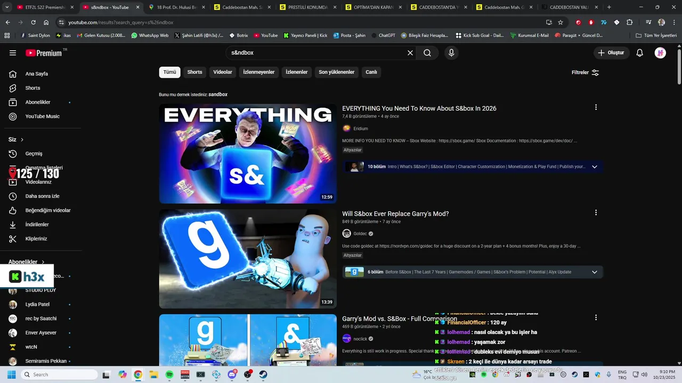682x383 pixels.
Task: Switch to 18 Prof. Dr. Hulusi tab
Action: (x=176, y=7)
